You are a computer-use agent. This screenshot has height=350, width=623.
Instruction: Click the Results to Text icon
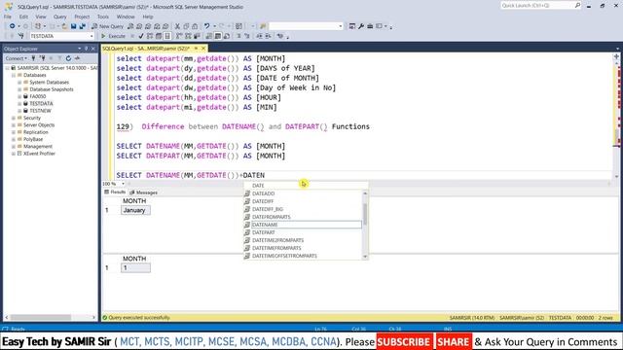[209, 36]
